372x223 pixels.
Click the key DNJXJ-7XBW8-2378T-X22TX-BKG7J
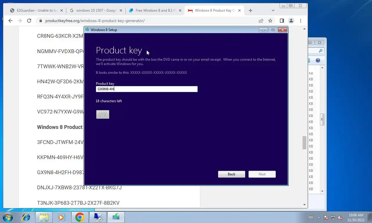(x=79, y=188)
